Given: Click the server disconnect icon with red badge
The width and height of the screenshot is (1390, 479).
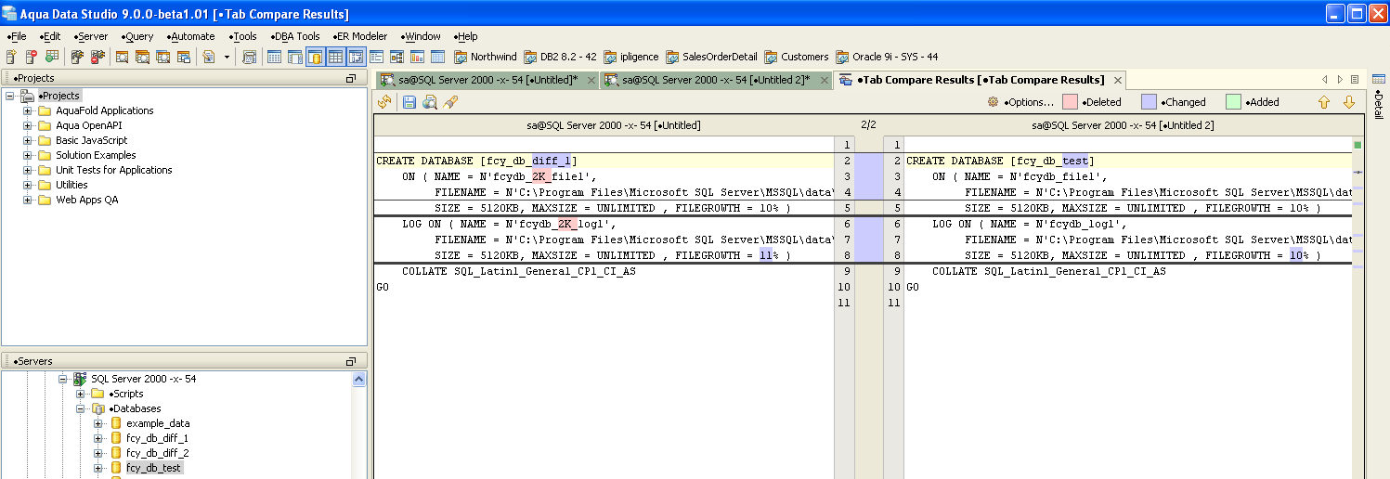Looking at the screenshot, I should click(97, 57).
